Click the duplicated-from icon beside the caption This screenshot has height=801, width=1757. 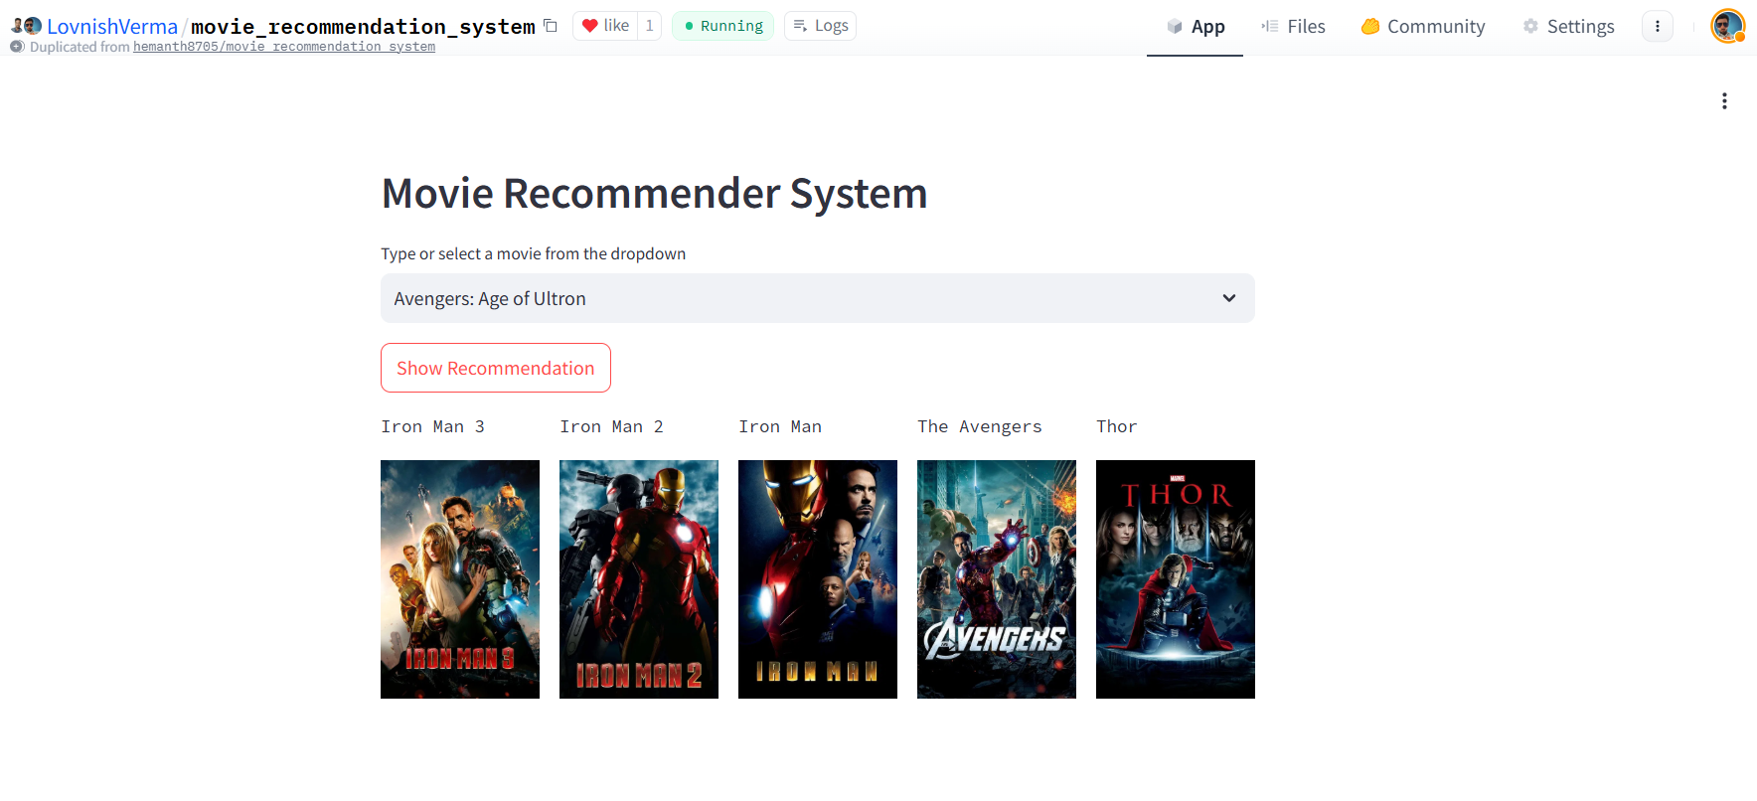pos(17,47)
